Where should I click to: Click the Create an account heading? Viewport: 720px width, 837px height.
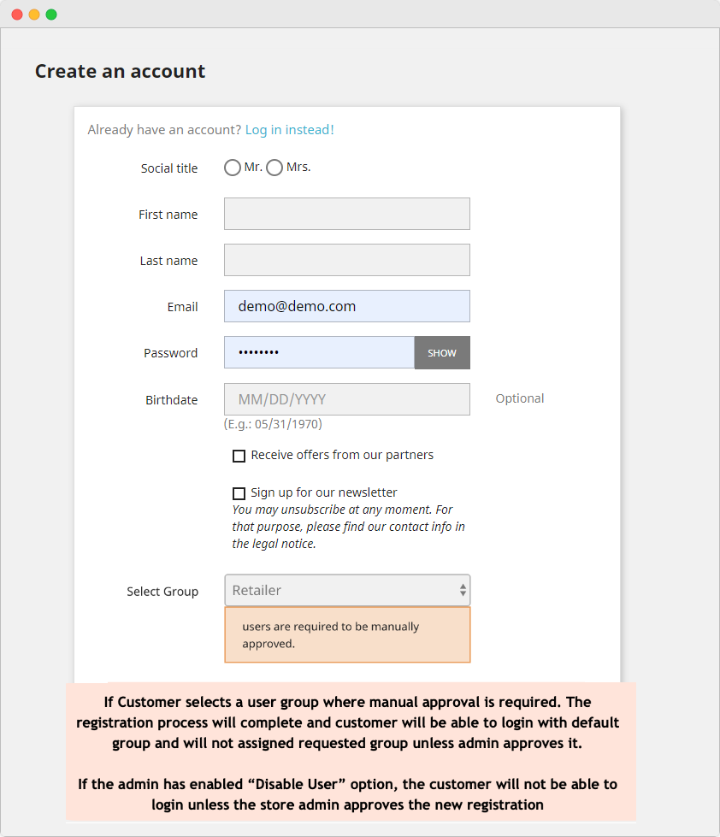pyautogui.click(x=120, y=72)
